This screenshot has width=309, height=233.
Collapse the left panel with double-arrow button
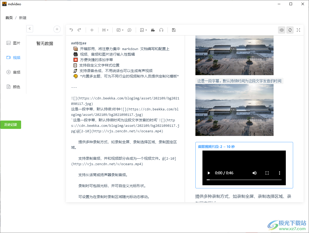(29, 29)
